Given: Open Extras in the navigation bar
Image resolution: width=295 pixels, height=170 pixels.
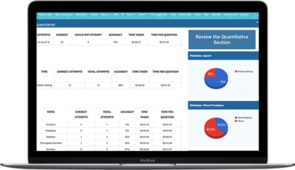Looking at the screenshot, I should pos(173,15).
